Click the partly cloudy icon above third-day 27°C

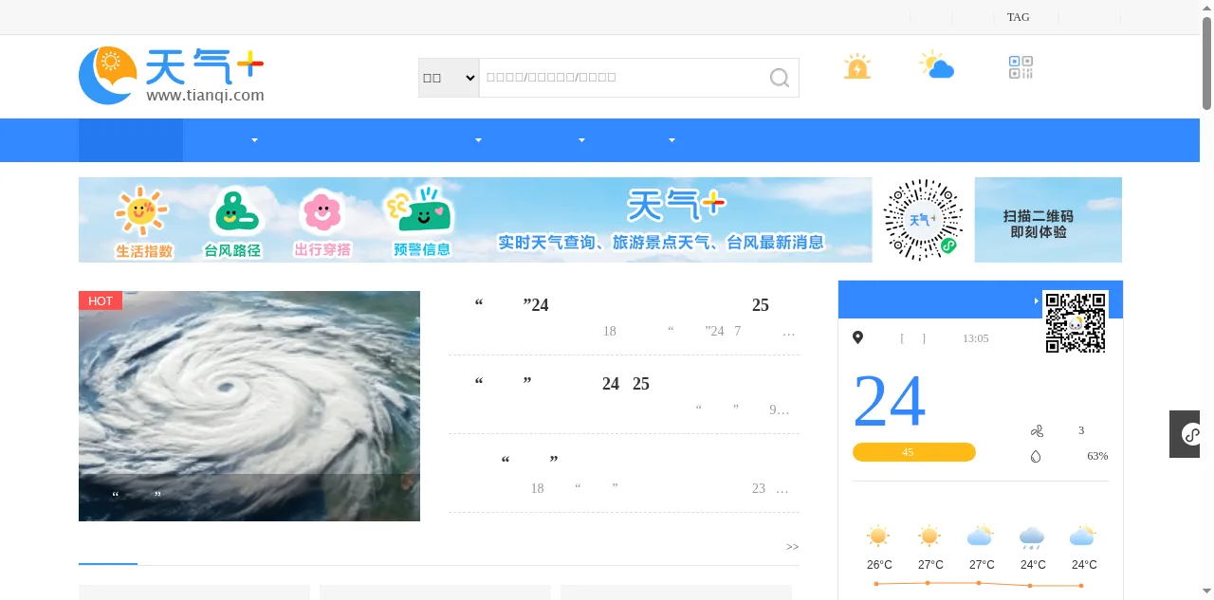[980, 536]
